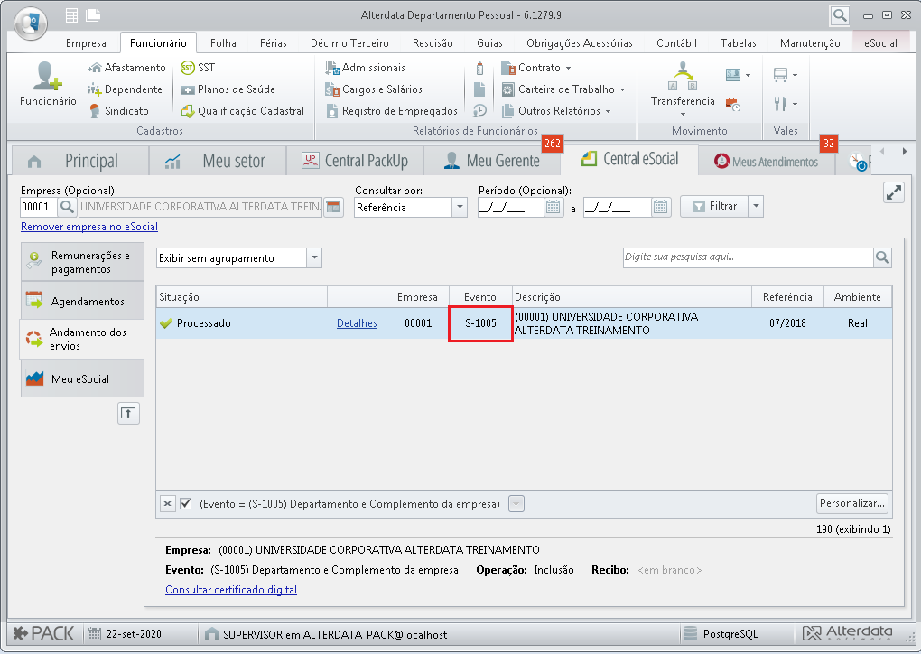This screenshot has height=654, width=921.
Task: Open Consultar por Referência dropdown
Action: tap(460, 207)
